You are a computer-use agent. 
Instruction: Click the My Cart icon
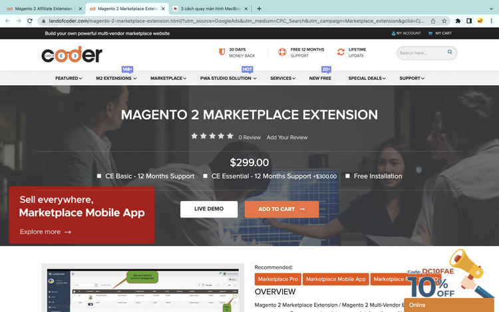pos(430,33)
